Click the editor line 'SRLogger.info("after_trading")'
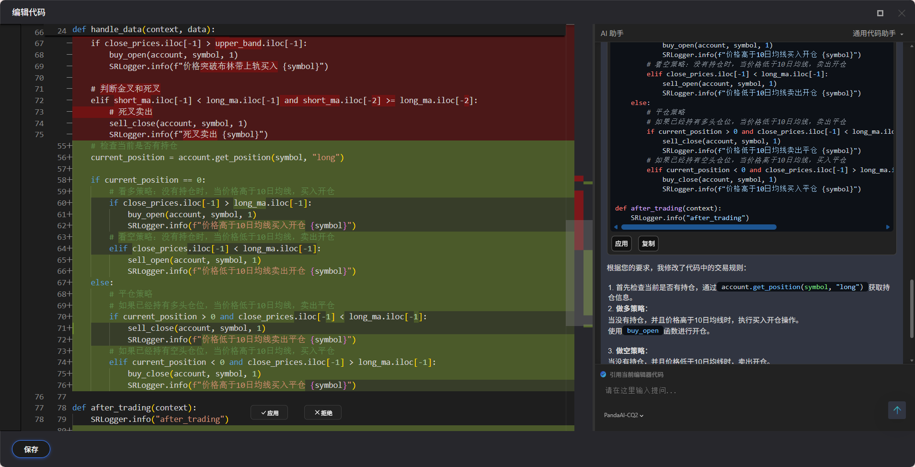This screenshot has height=467, width=915. pyautogui.click(x=160, y=420)
